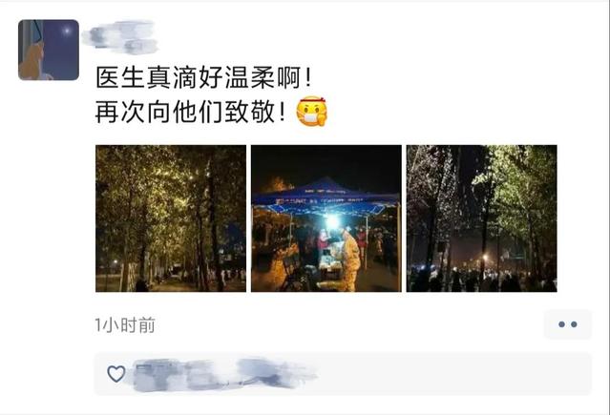This screenshot has width=610, height=415.
Task: Click the worker in protective suit
Action: click(x=349, y=259)
